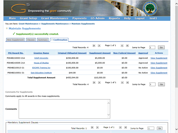
Task: View Supplement for Intell University
Action: tap(159, 58)
